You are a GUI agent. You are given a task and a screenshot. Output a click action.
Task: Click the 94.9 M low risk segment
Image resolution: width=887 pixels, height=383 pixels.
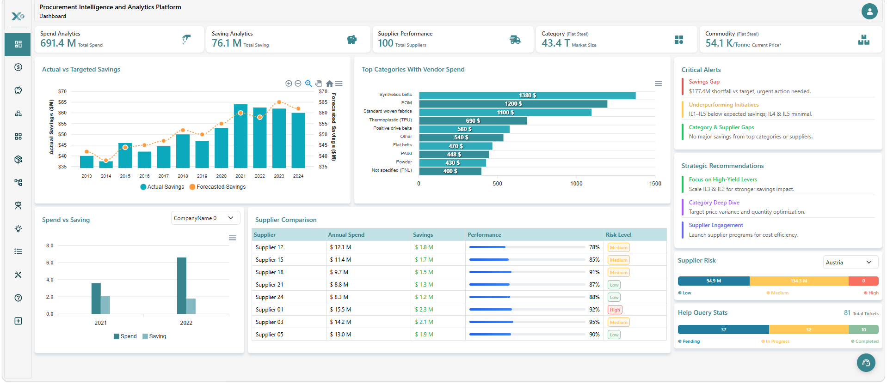point(714,281)
